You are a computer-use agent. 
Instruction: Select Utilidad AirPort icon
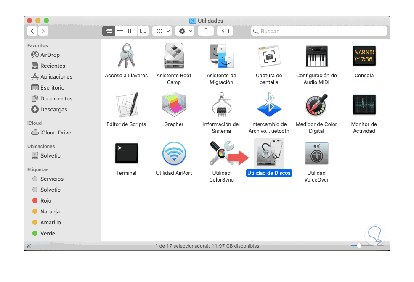click(174, 153)
